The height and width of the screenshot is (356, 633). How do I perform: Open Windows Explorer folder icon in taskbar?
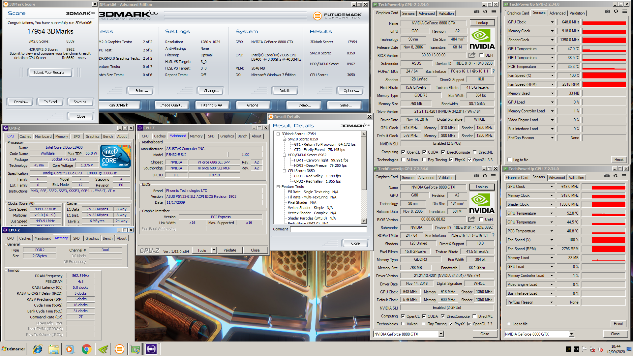[54, 349]
